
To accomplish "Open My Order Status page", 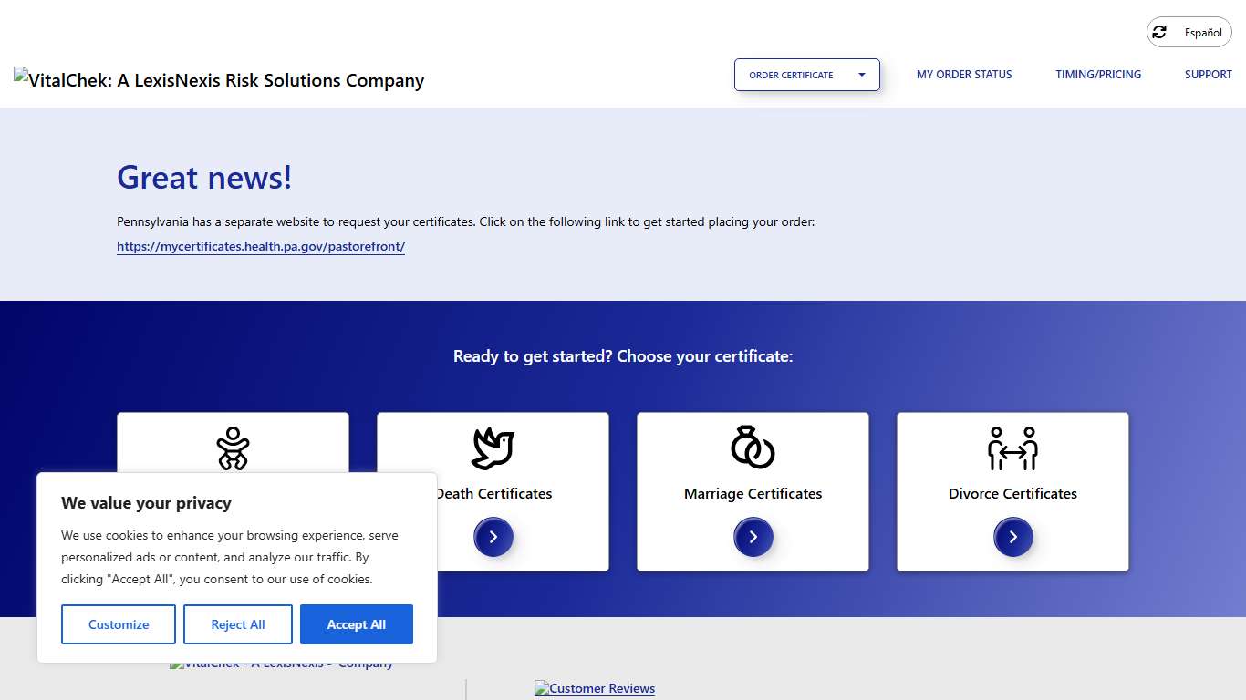I will tap(964, 75).
